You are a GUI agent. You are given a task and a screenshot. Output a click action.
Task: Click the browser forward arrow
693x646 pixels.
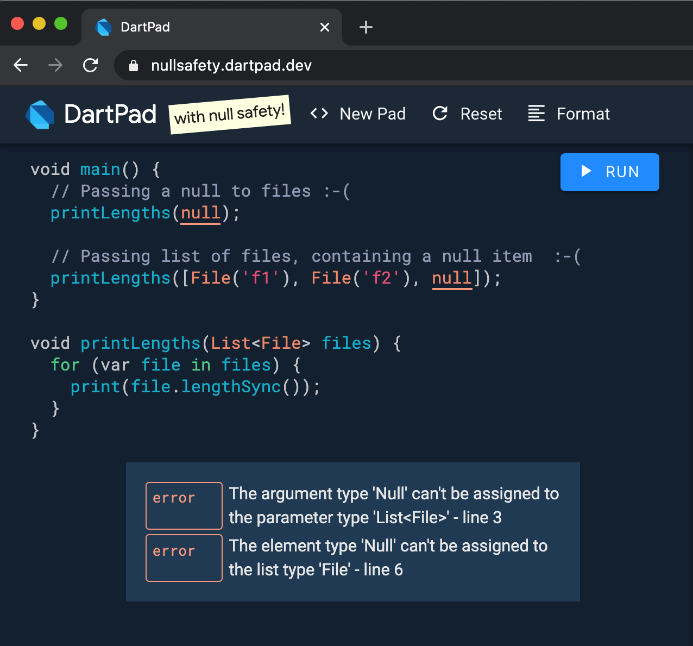pyautogui.click(x=55, y=65)
